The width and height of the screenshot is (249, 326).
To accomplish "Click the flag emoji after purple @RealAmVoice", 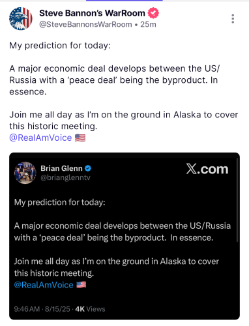I will [x=80, y=138].
